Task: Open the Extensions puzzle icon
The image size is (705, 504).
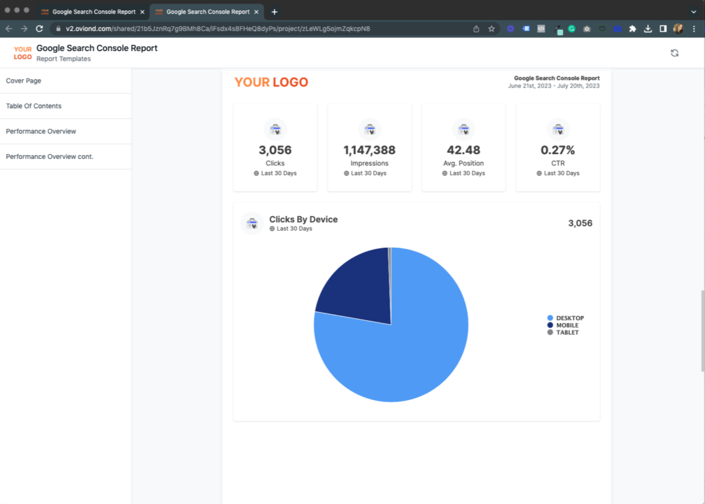Action: [x=633, y=29]
